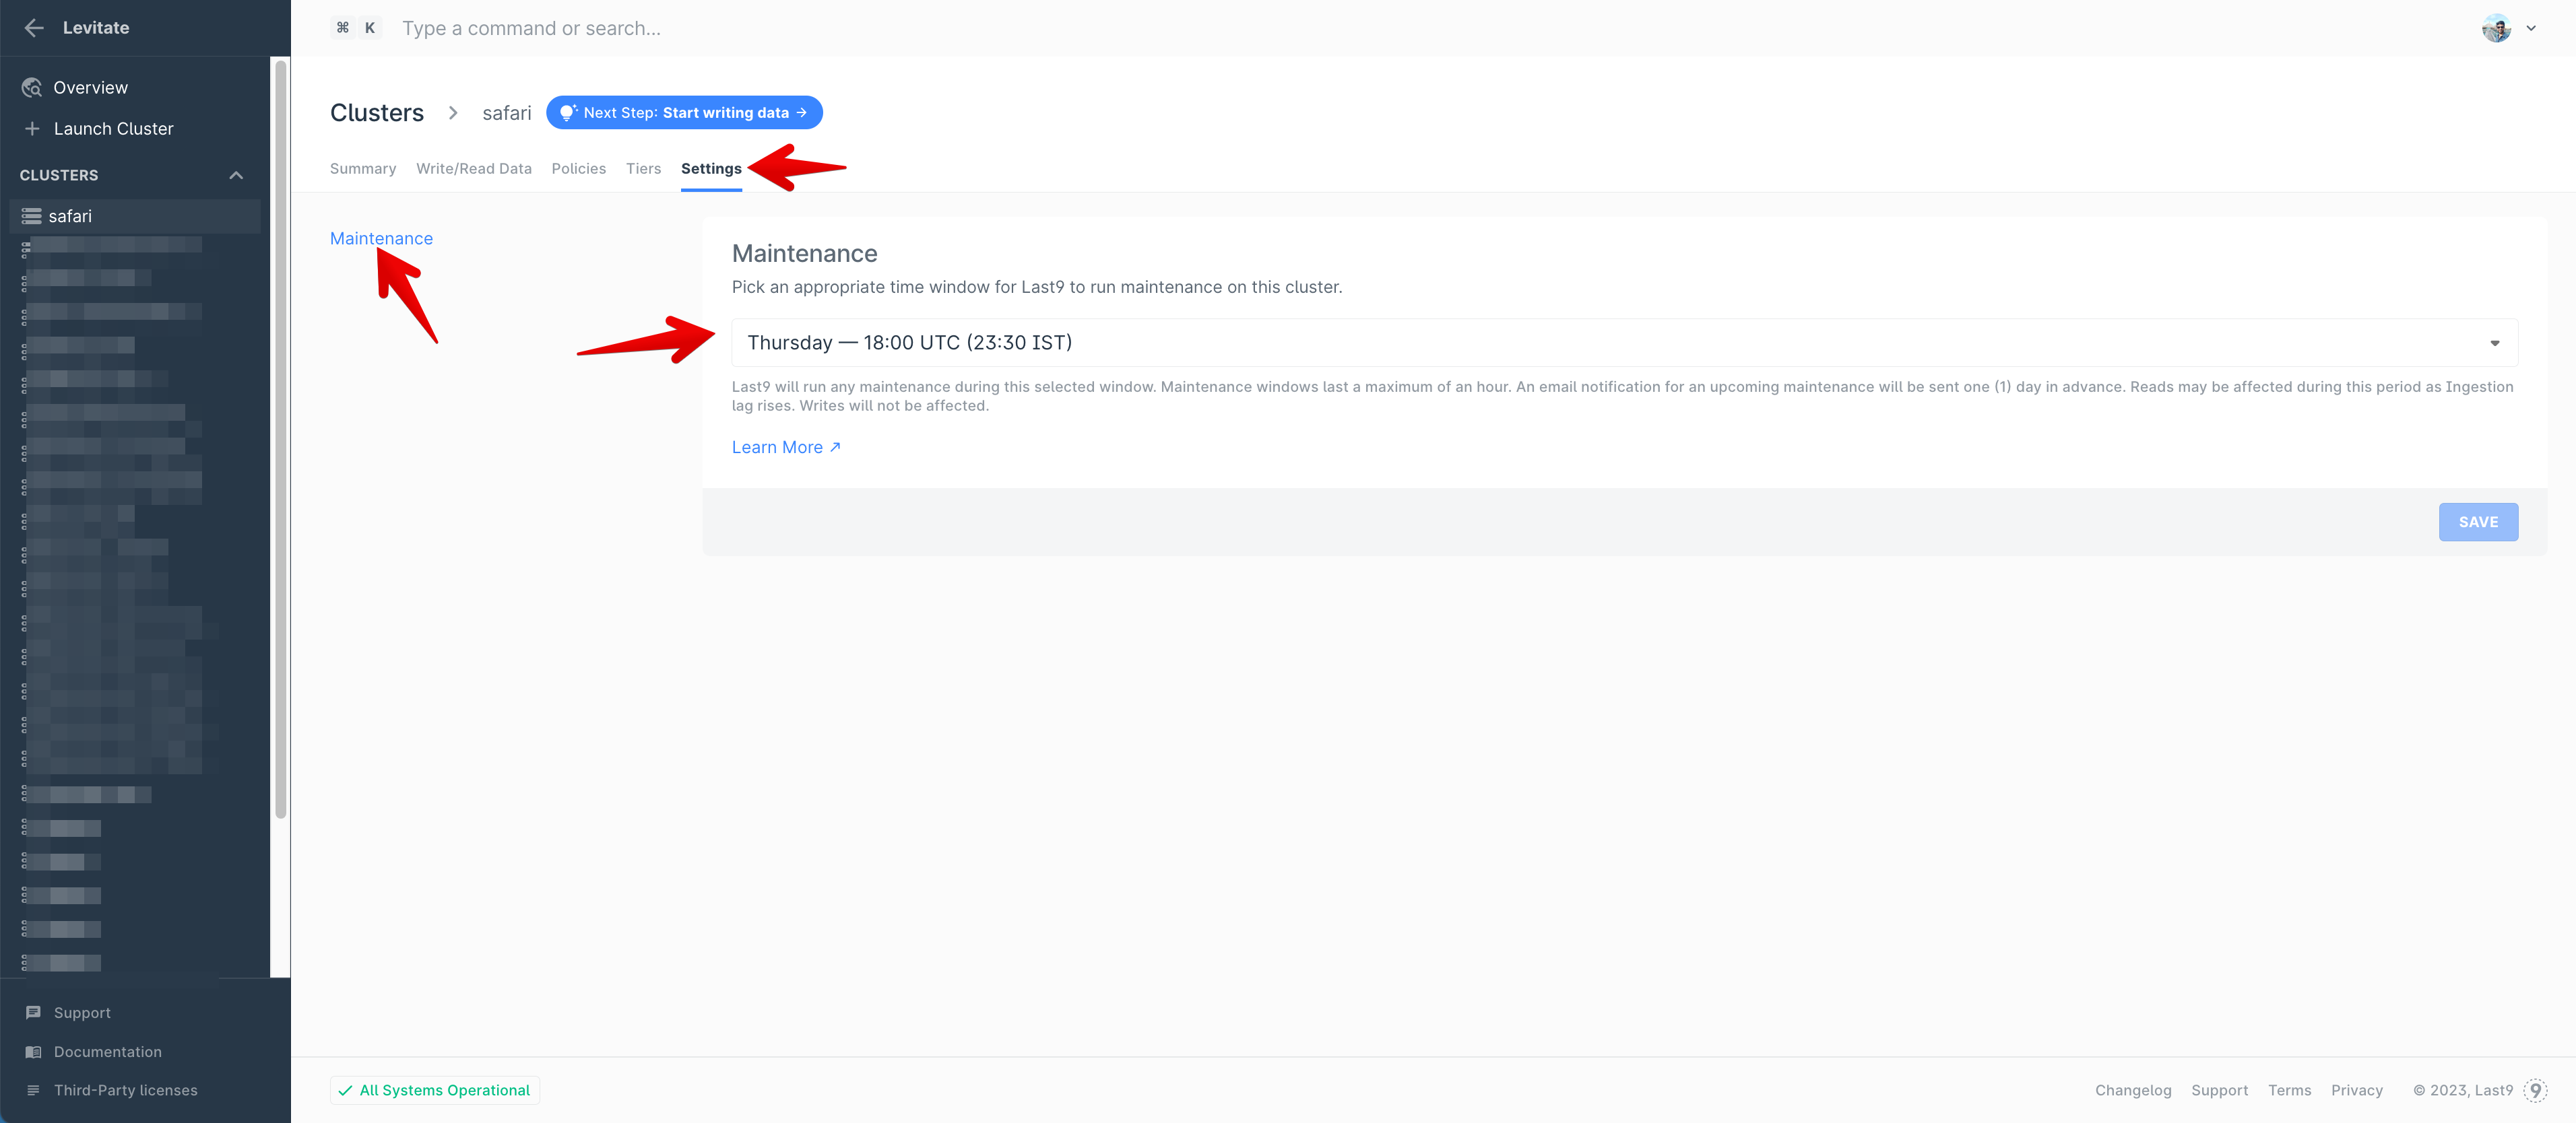
Task: Click the Last9 logo icon in footer
Action: [2535, 1090]
